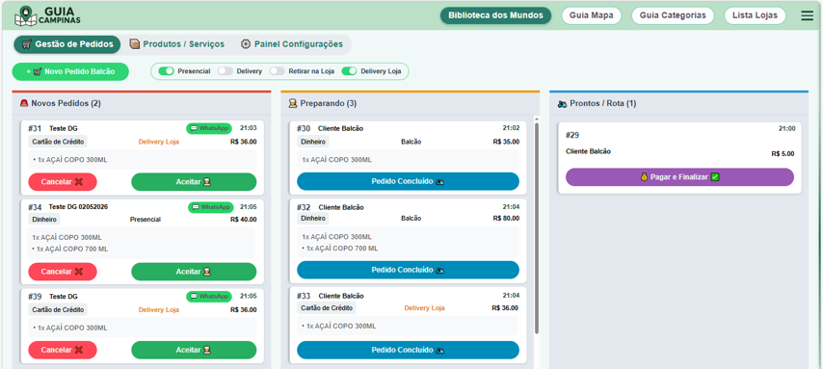Click the R$ 5.00 total
The height and width of the screenshot is (369, 823).
tap(783, 154)
